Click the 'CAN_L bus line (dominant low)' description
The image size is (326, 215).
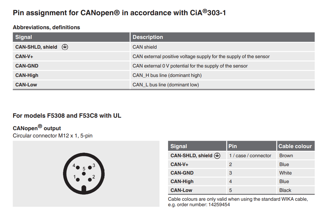pos(166,85)
